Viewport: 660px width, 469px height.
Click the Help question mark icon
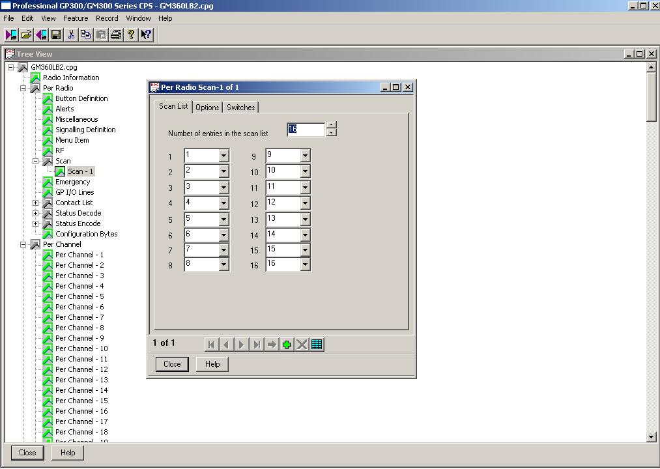131,35
